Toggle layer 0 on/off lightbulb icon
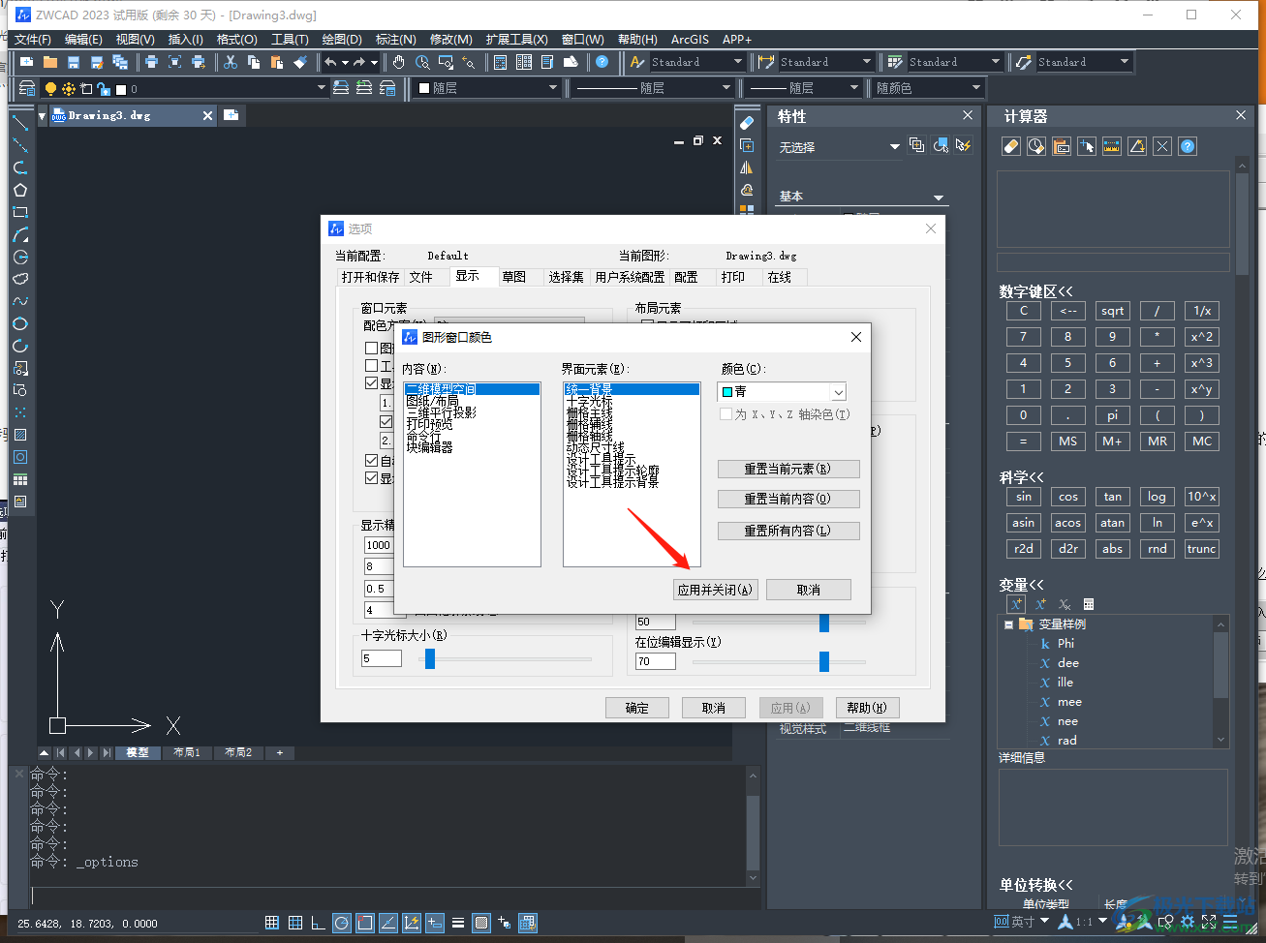This screenshot has height=943, width=1266. click(x=50, y=89)
